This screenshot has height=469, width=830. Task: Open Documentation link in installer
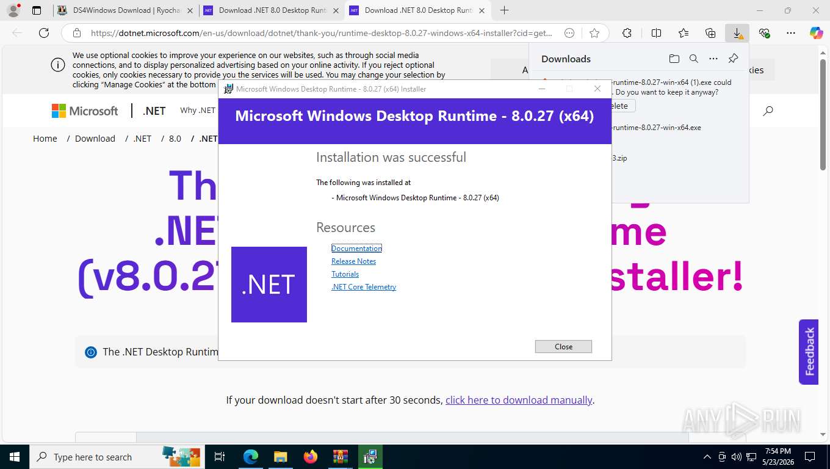356,248
